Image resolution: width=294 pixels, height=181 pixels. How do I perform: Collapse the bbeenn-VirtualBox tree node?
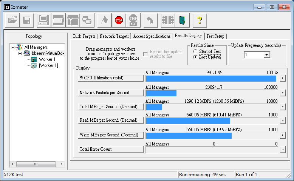[x=20, y=53]
